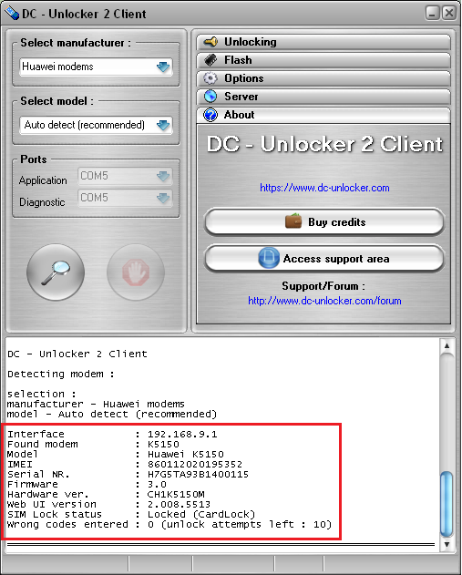This screenshot has width=462, height=575.
Task: Click the chip icon beside Flash
Action: [210, 60]
